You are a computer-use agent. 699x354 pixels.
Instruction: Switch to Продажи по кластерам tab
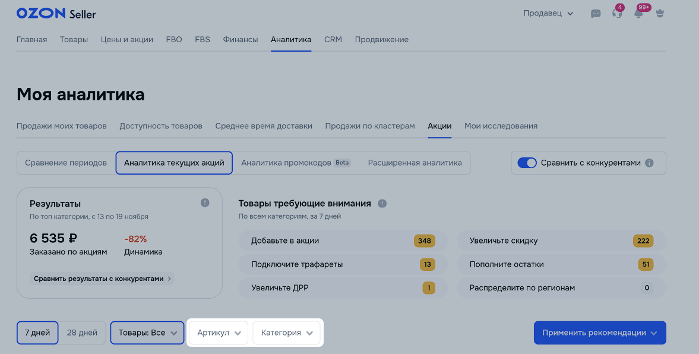pyautogui.click(x=370, y=126)
